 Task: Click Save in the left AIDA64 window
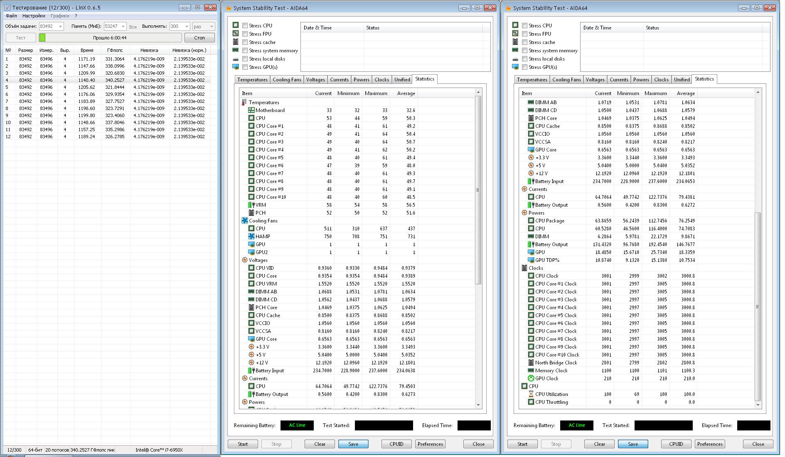pyautogui.click(x=353, y=444)
